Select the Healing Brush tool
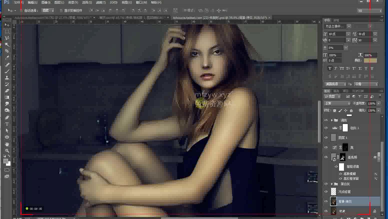This screenshot has height=219, width=388. pyautogui.click(x=7, y=65)
